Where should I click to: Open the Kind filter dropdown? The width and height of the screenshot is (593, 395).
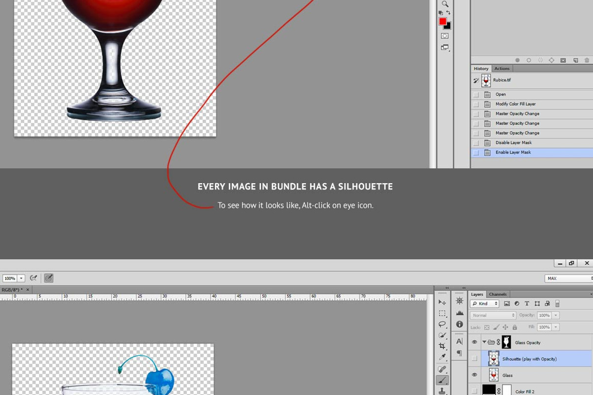click(485, 304)
